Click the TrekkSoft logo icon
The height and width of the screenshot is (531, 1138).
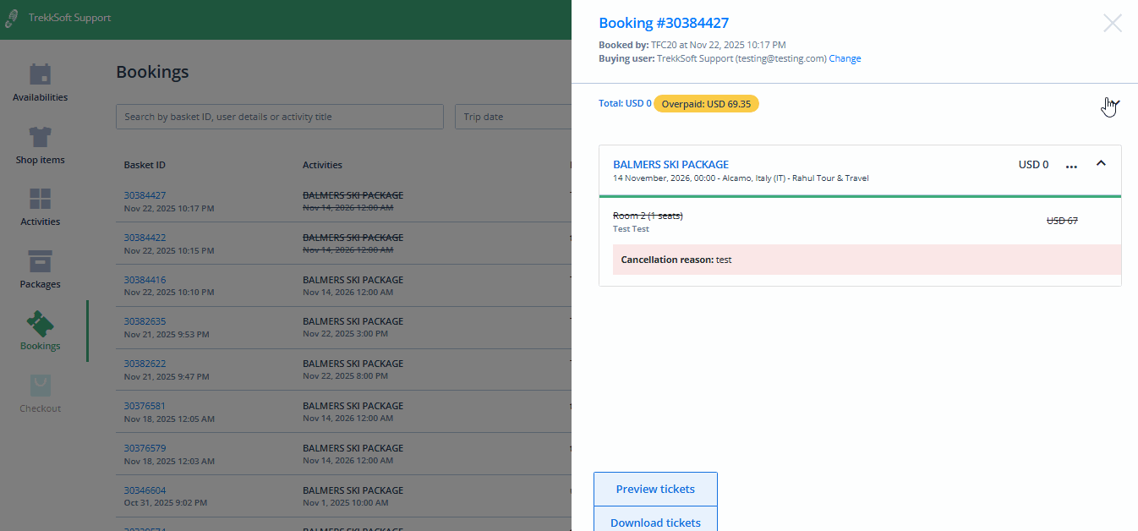tap(12, 18)
